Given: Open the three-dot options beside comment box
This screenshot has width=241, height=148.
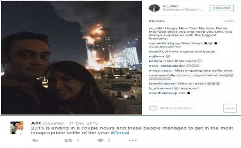Looking at the screenshot, I should tap(230, 108).
